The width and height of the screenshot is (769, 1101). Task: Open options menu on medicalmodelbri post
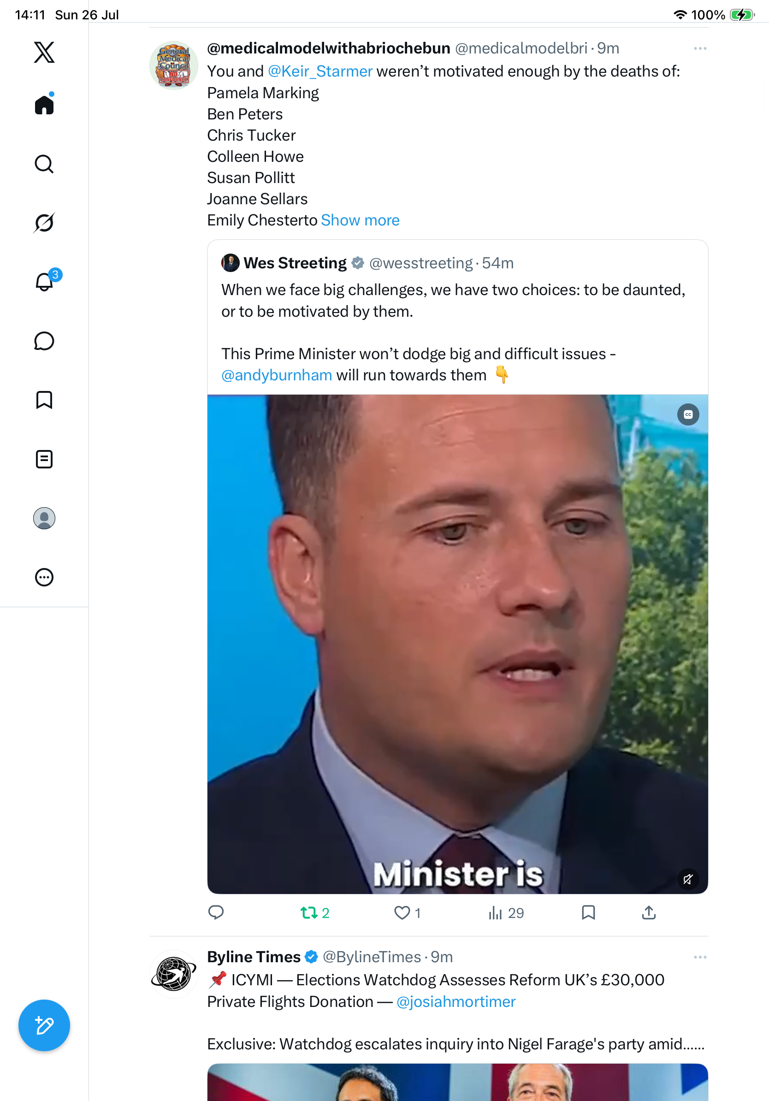(x=700, y=48)
